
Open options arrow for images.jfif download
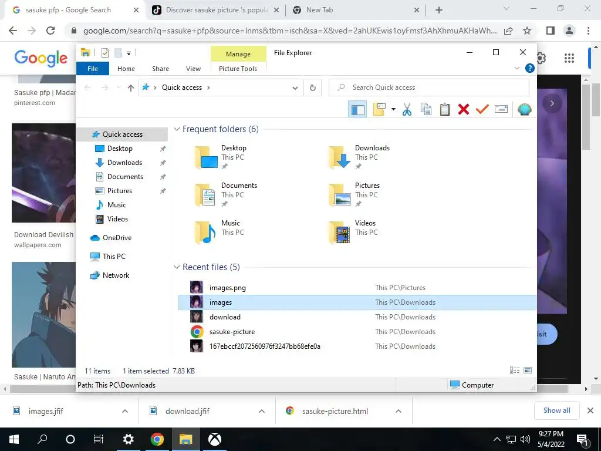(x=125, y=411)
